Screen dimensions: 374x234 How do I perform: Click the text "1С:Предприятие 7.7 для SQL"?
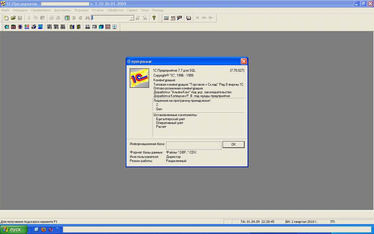[x=174, y=70]
